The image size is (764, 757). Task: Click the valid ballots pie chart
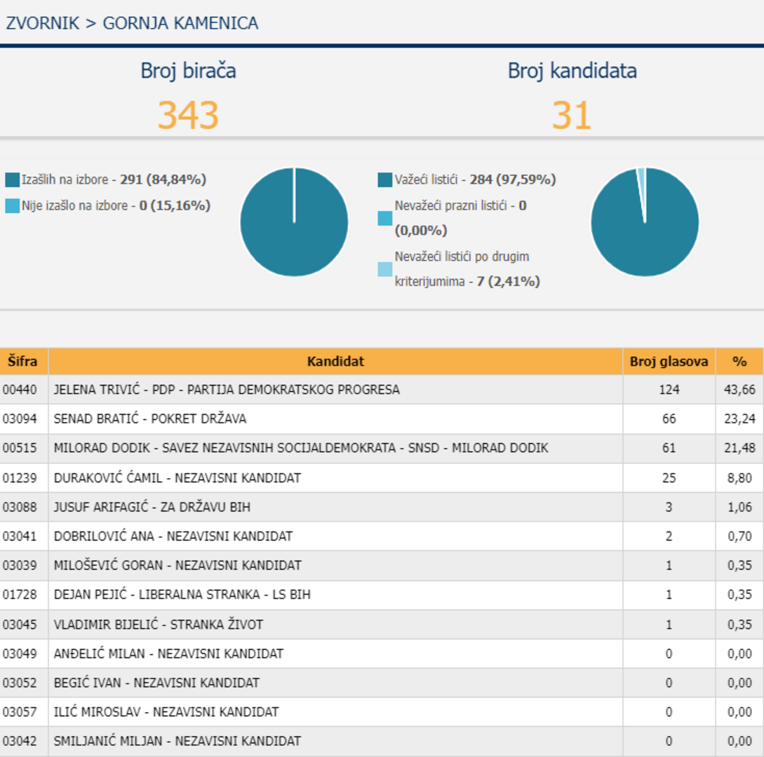tap(645, 222)
